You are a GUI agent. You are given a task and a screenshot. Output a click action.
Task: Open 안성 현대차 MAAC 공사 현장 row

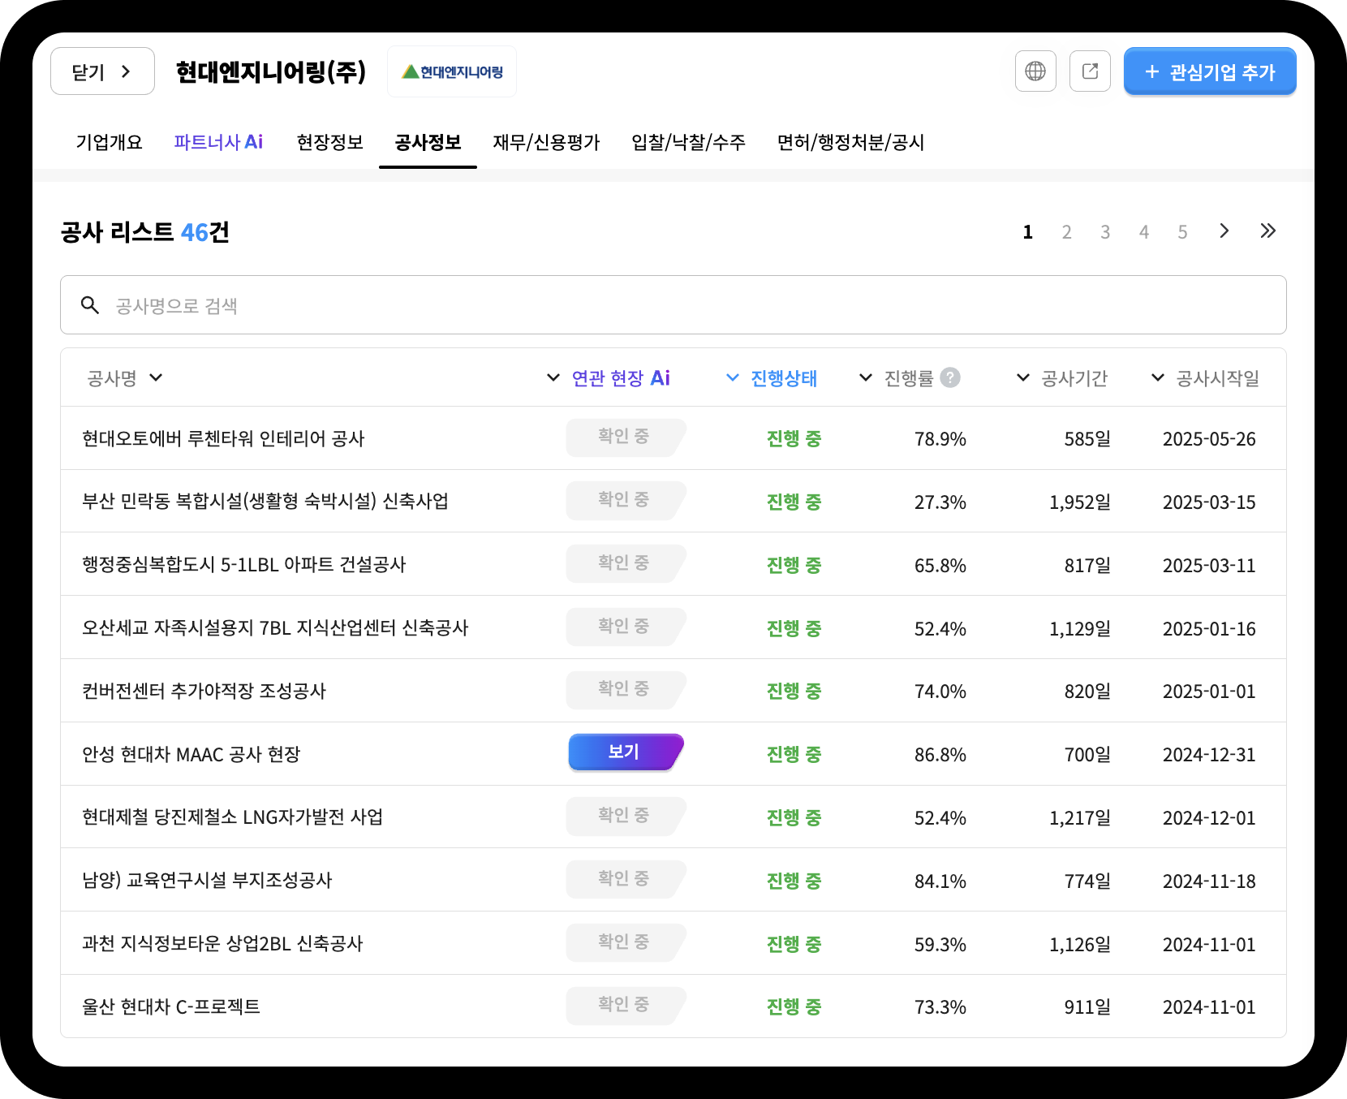click(673, 754)
